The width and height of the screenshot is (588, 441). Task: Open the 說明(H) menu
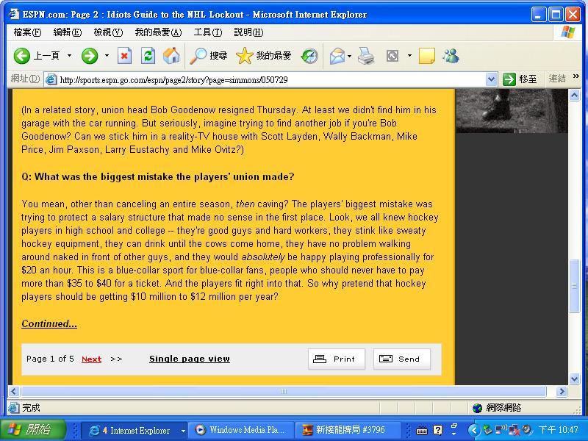[x=248, y=32]
